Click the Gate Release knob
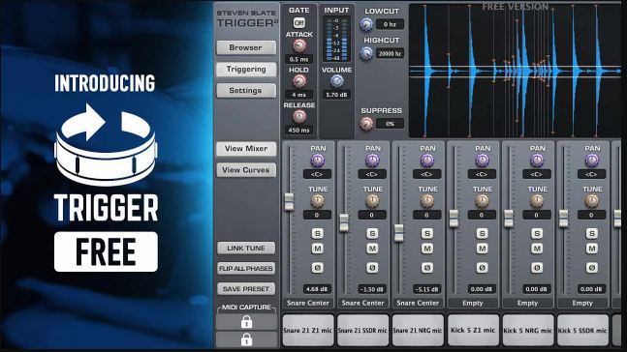Screen dimensions: 627x352 pos(299,116)
